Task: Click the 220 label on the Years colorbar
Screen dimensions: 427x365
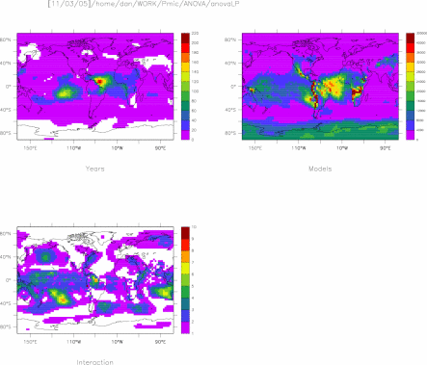Action: click(195, 33)
